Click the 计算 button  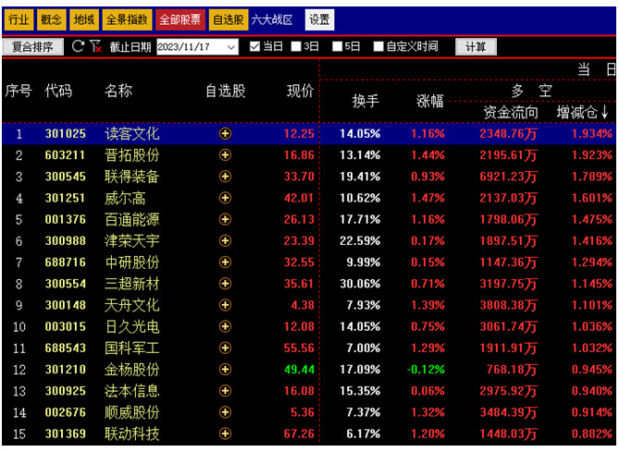(x=476, y=47)
